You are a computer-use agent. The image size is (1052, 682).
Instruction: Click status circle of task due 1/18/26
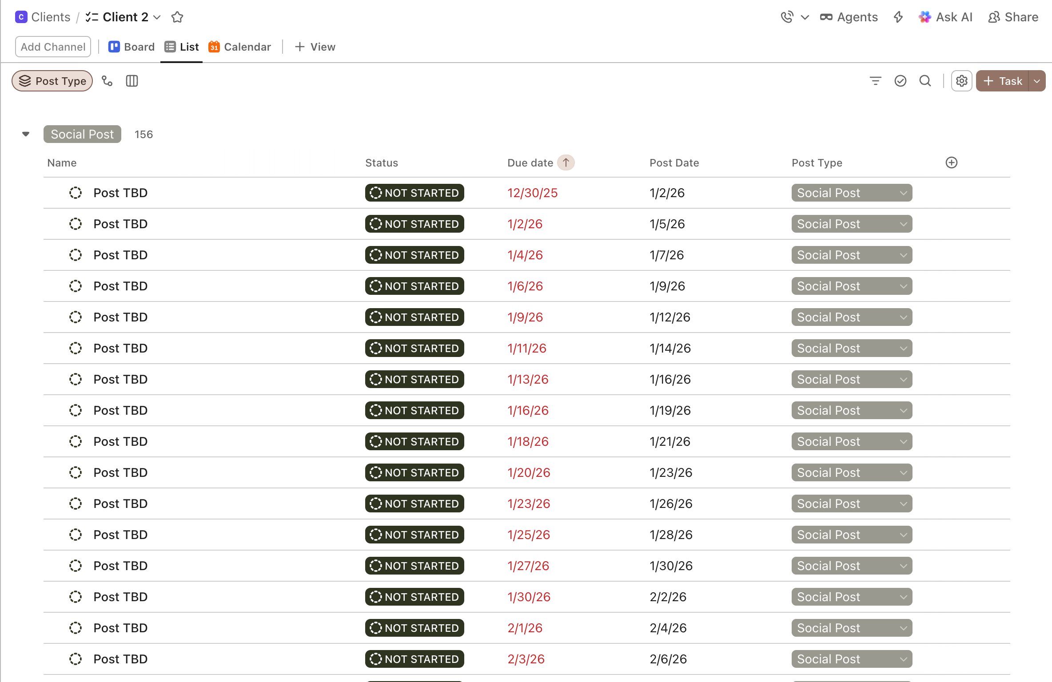(x=76, y=441)
